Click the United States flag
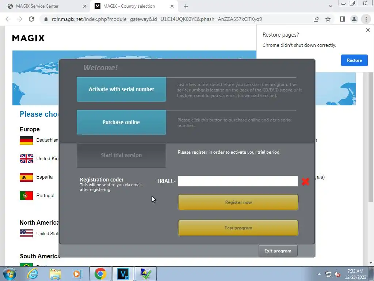Screen dimensions: 374x281 (x=26, y=234)
